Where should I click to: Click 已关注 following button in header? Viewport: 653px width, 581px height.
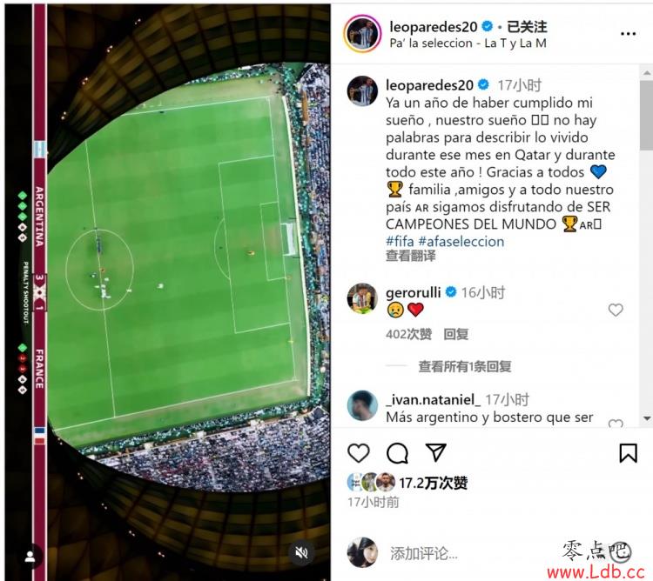click(527, 27)
